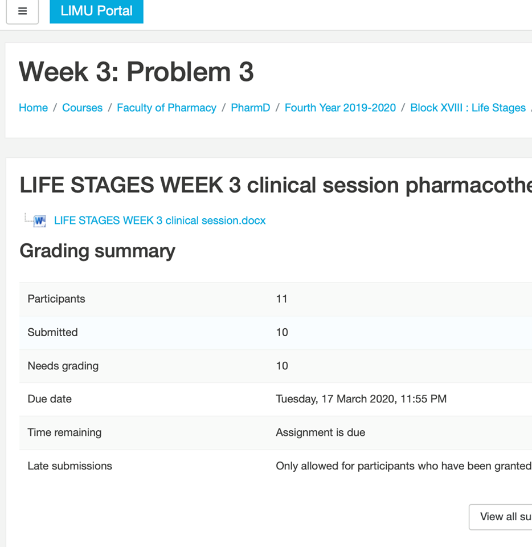Click the Late submissions row label
The image size is (532, 547).
tap(69, 466)
